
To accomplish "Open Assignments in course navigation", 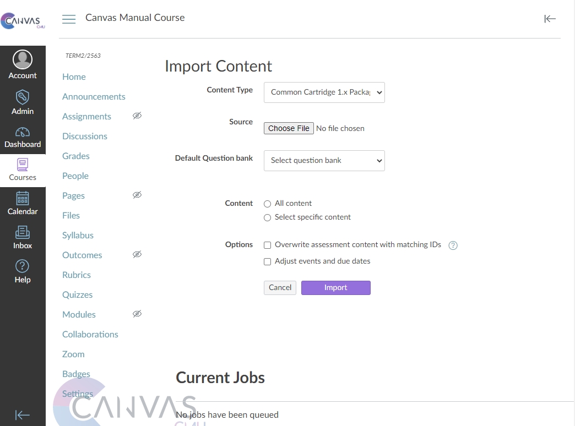I will click(86, 116).
